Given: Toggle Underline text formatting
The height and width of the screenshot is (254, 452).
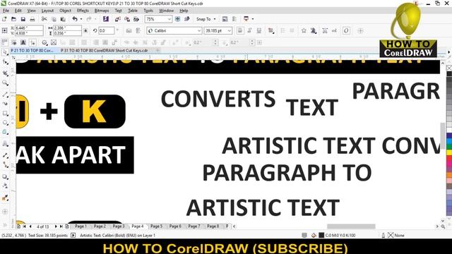Looking at the screenshot, I should click(259, 30).
